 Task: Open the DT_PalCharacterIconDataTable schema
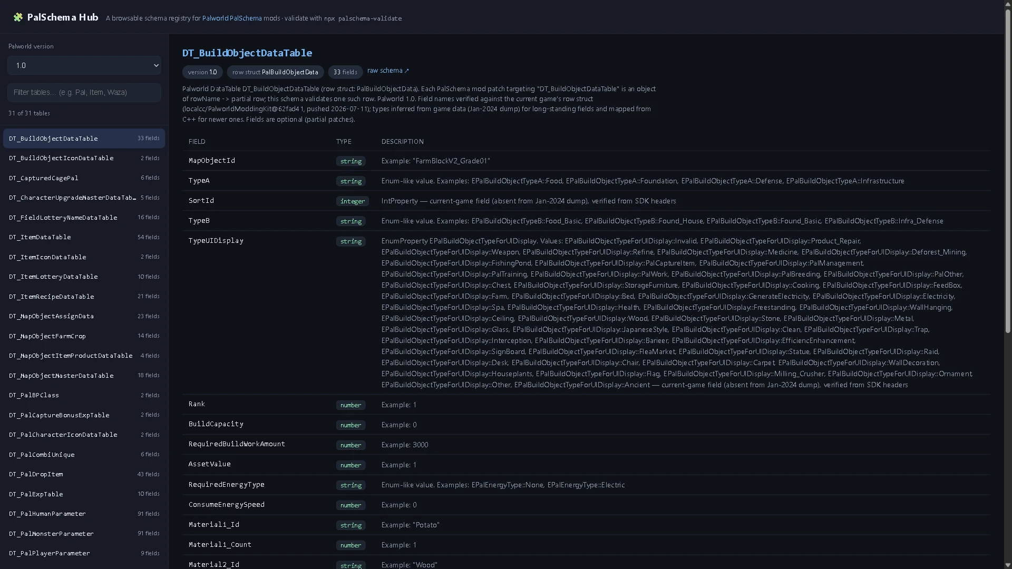pos(84,435)
